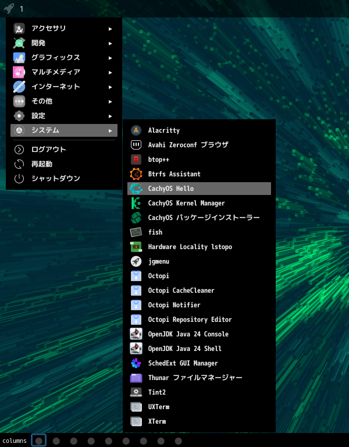Expand the グラフィックス submenu arrow

111,58
